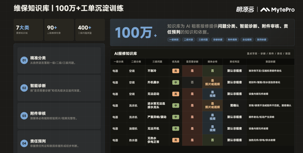Open the 智能诊断 card title
303x153 pixels.
tap(38, 86)
